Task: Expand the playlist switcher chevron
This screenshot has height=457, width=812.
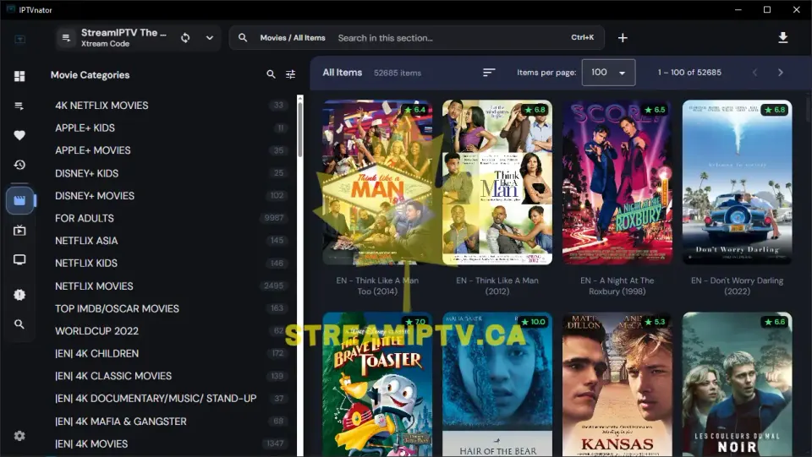Action: (210, 38)
